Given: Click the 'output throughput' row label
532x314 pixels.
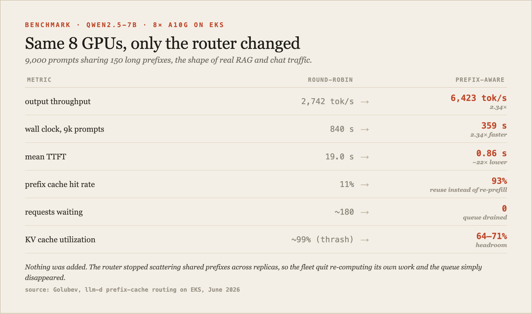Looking at the screenshot, I should (58, 101).
